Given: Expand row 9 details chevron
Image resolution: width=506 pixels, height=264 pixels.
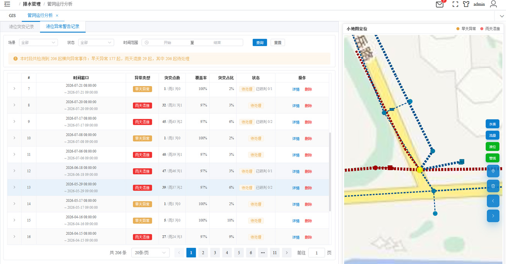Looking at the screenshot, I should click(14, 122).
